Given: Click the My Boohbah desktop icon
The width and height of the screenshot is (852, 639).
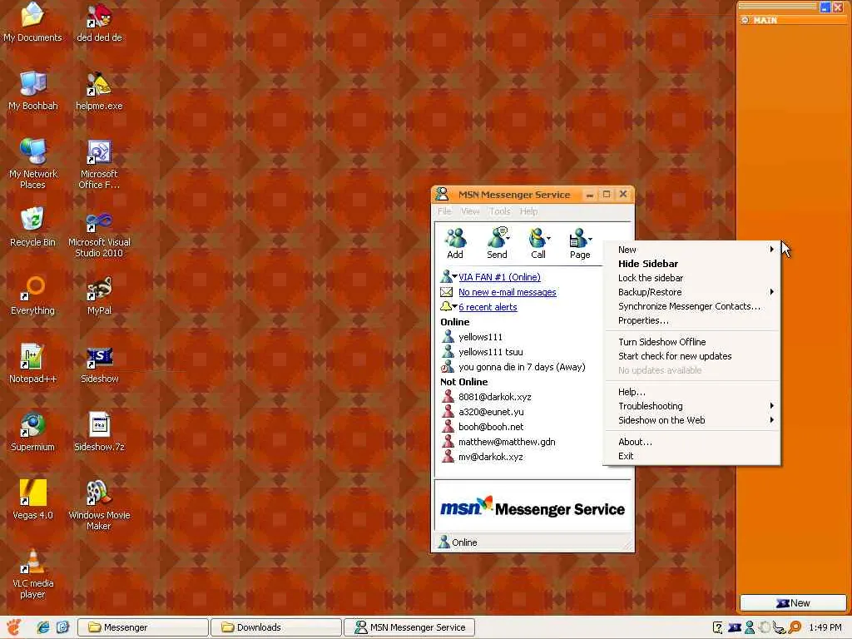Looking at the screenshot, I should click(32, 90).
